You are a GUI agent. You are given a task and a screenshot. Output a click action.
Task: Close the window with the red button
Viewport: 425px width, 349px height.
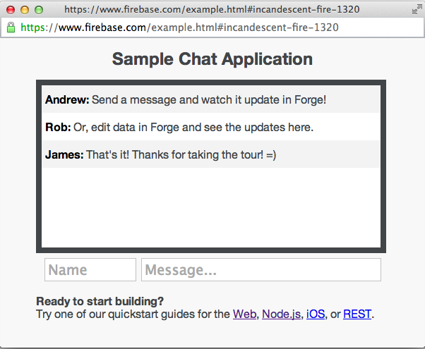coord(10,10)
